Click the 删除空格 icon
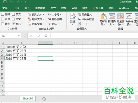The image size is (138, 103). 49,19
